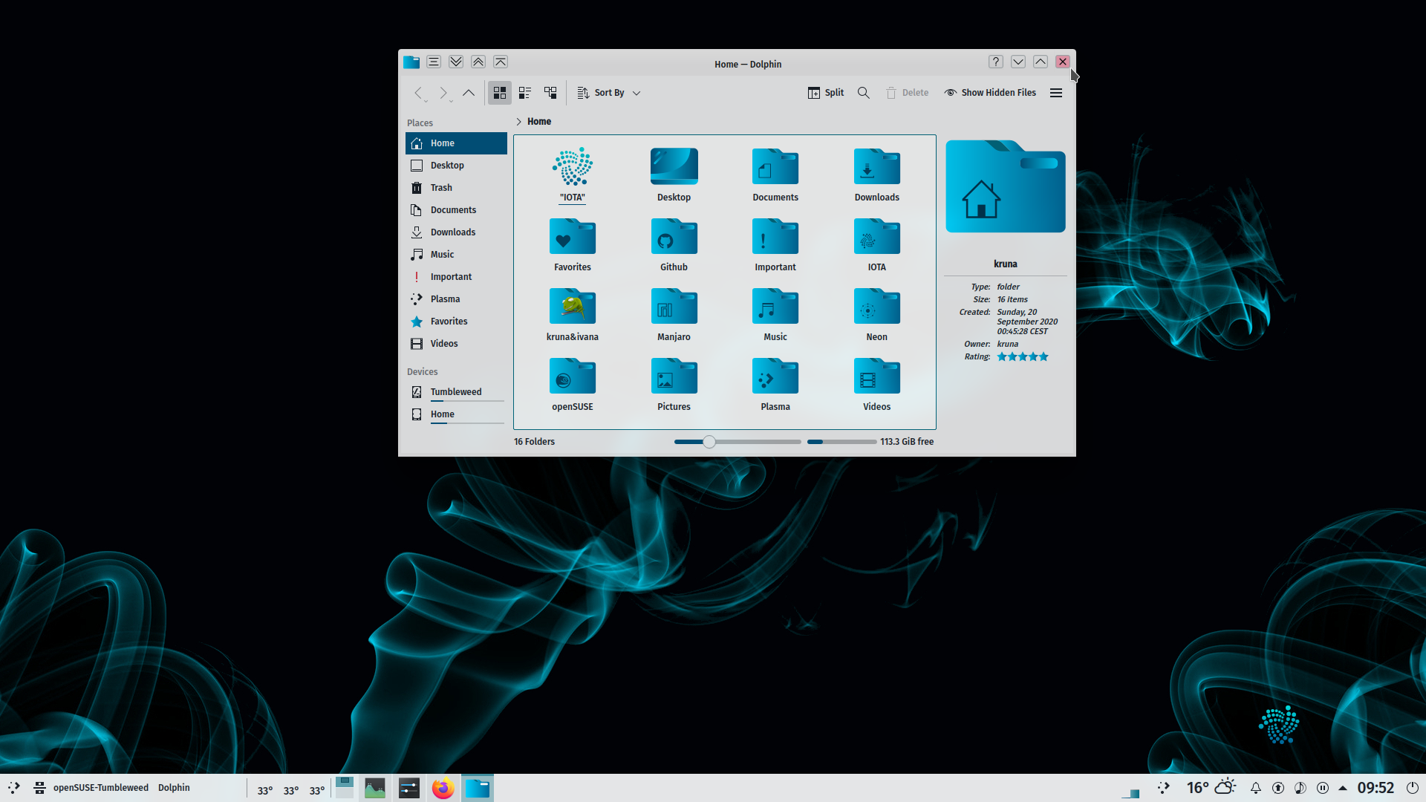Select the Home device under Devices
This screenshot has width=1426, height=802.
tap(456, 414)
